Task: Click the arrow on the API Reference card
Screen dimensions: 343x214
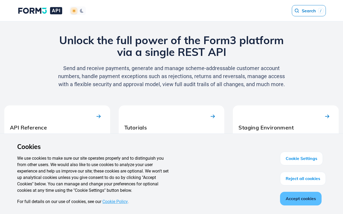Action: [99, 116]
